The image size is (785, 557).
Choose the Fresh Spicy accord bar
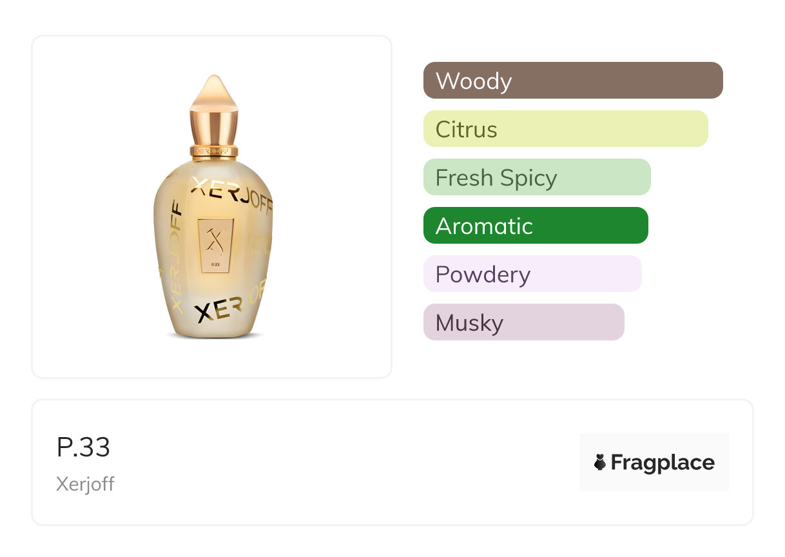click(536, 177)
